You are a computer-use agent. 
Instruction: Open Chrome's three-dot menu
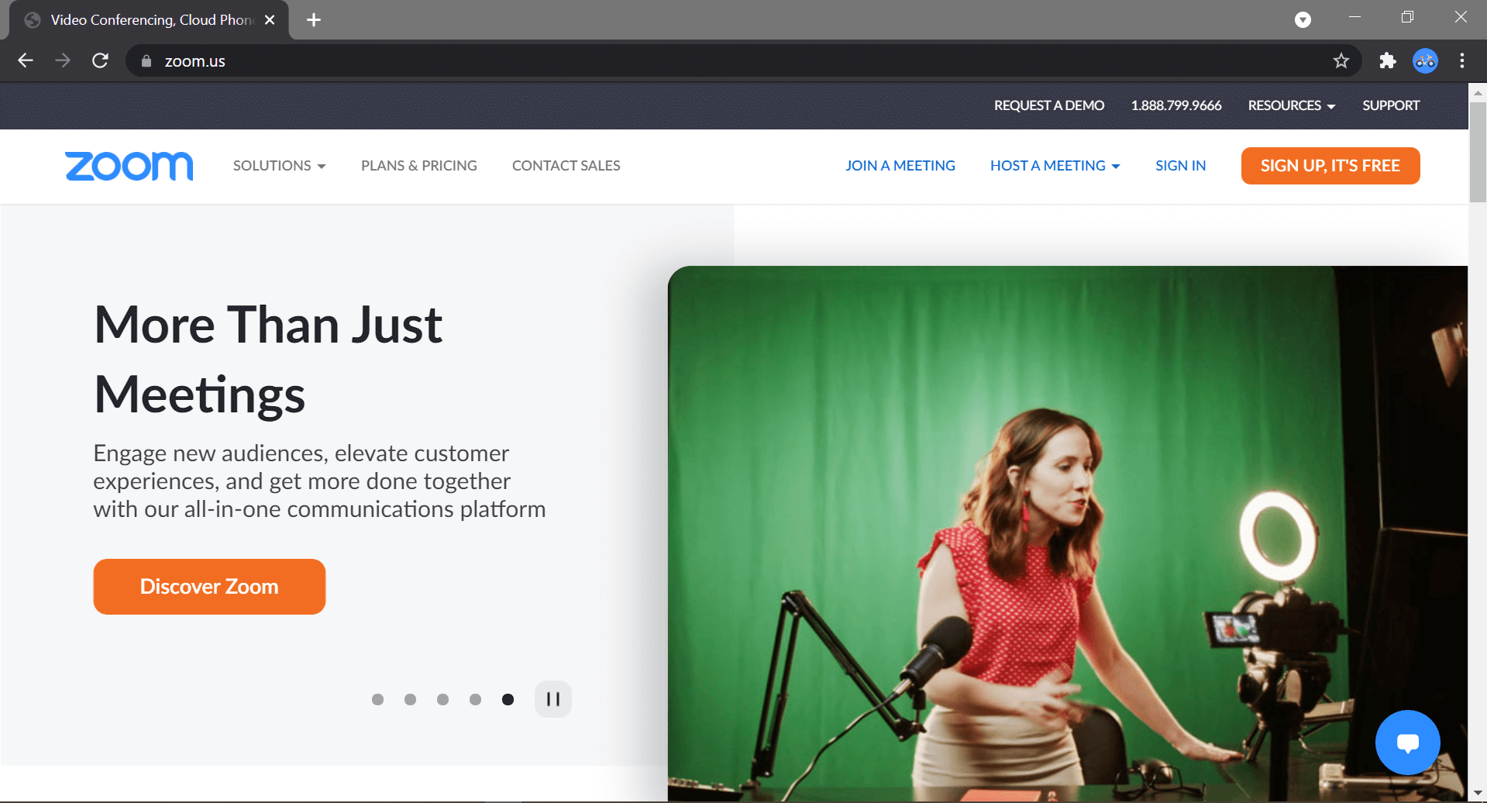[1462, 60]
